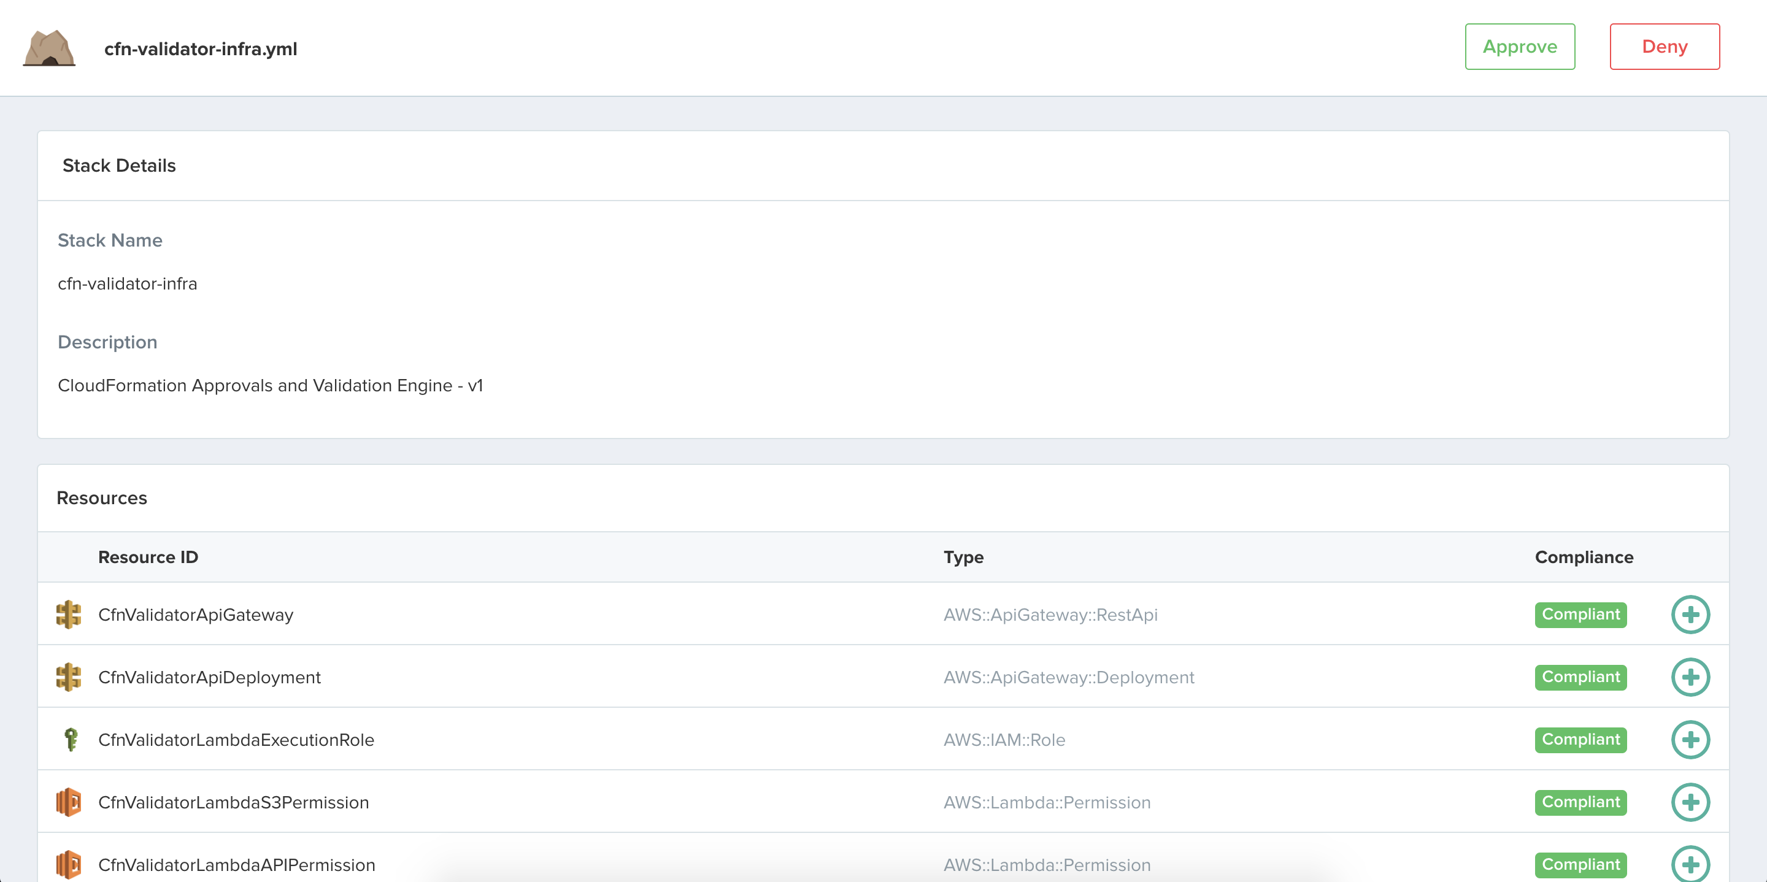Image resolution: width=1767 pixels, height=882 pixels.
Task: Click the IAM key icon beside CfnValidatorLambdaExecutionRole
Action: (70, 739)
